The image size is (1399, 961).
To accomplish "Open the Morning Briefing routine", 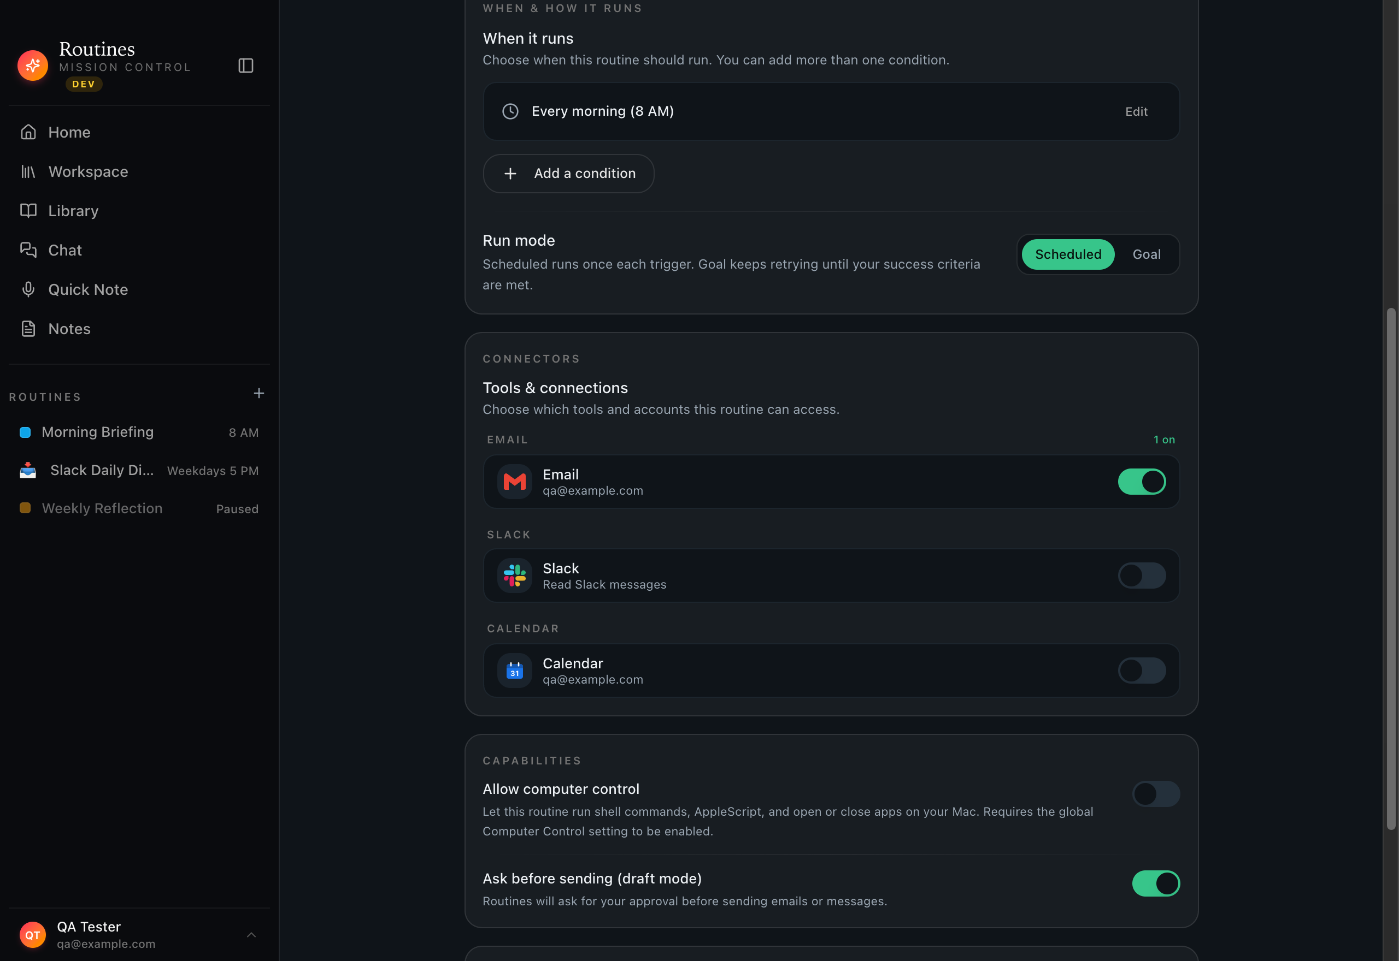I will (139, 432).
